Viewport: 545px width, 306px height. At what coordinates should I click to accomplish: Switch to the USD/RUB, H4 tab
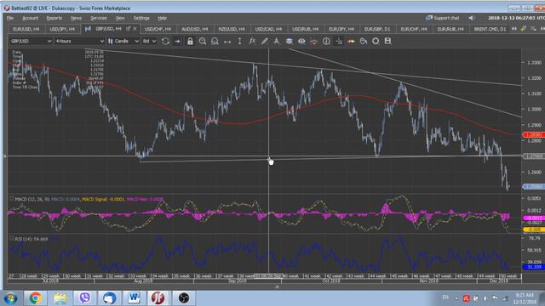pyautogui.click(x=305, y=29)
